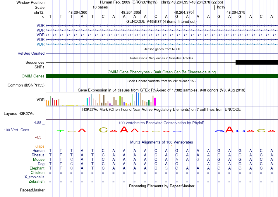Click the Human Feb. 2009 (GRCh37/hg19) header text
This screenshot has width=278, height=197.
coord(129,2)
